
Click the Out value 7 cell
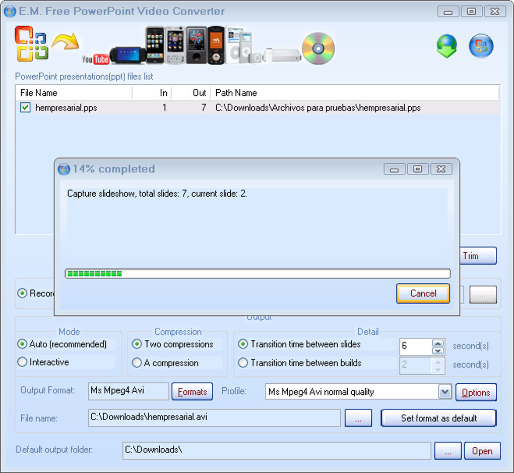204,107
